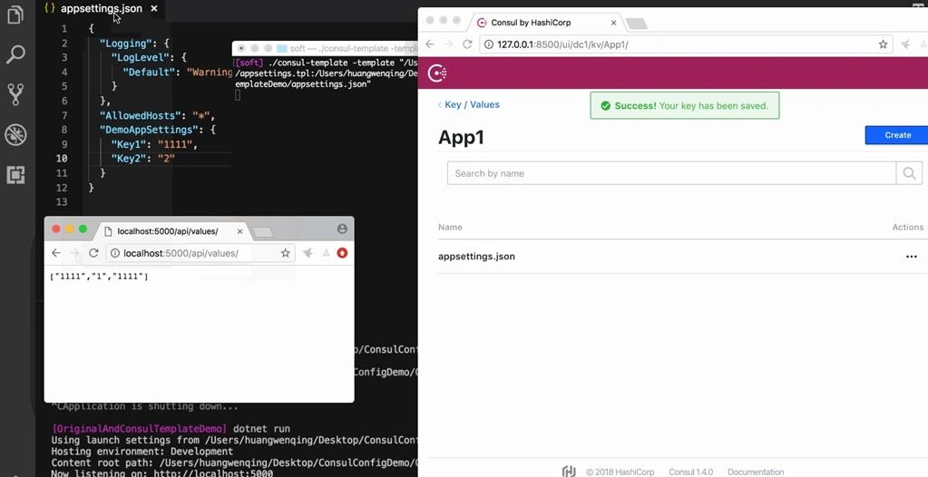
Task: Click the consul-template terminal title bar
Action: coord(326,49)
